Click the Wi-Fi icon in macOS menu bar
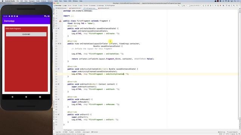The height and width of the screenshot is (135, 241). [226, 1]
